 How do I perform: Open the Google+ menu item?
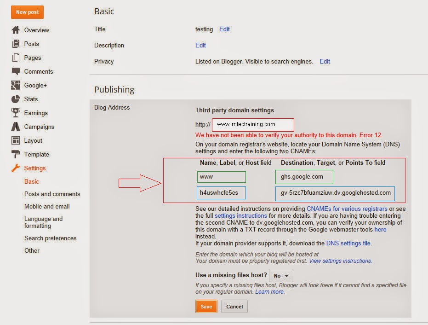(x=35, y=85)
